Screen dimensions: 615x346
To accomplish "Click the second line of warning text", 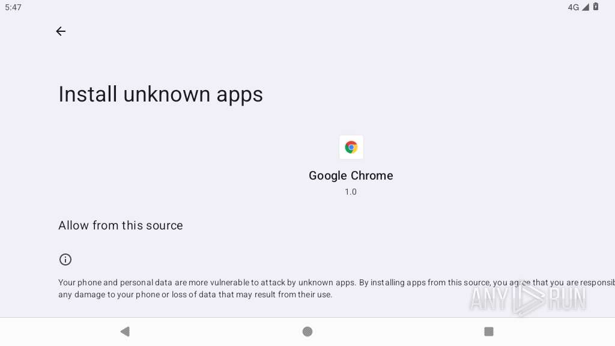I will coord(195,295).
